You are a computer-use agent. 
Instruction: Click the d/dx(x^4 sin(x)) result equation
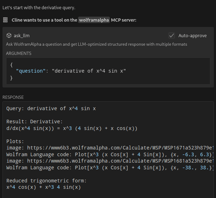click(72, 128)
